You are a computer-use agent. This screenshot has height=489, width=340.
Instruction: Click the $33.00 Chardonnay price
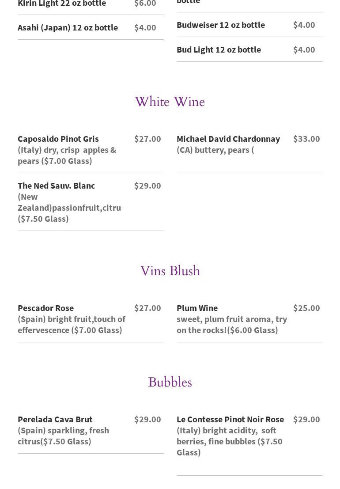click(306, 139)
